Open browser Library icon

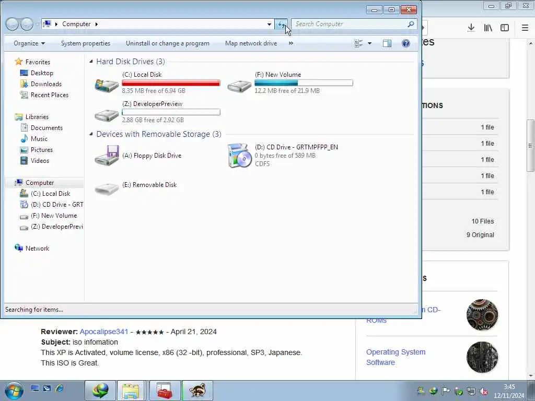pyautogui.click(x=488, y=28)
